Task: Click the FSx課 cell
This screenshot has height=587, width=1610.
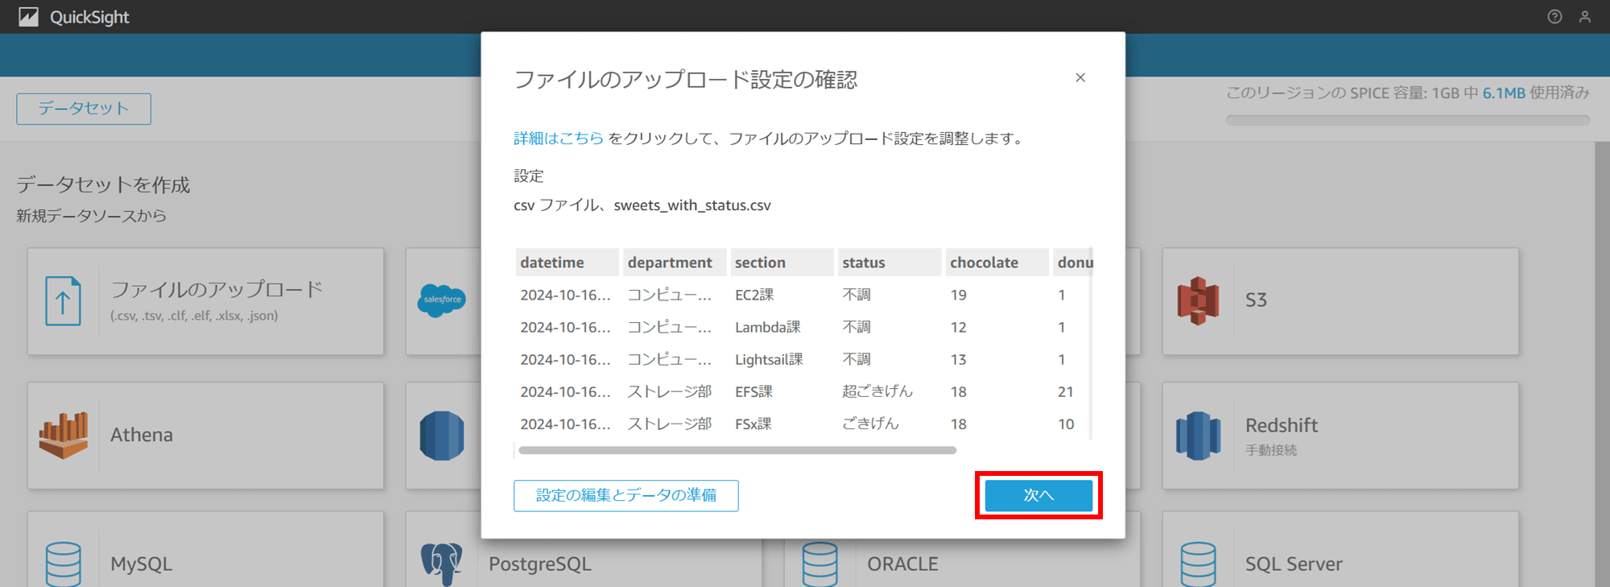Action: coord(753,424)
